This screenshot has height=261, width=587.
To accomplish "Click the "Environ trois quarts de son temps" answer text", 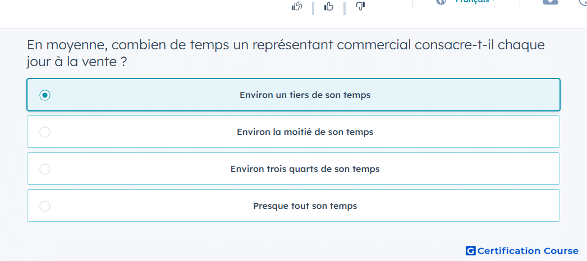I will (x=305, y=169).
